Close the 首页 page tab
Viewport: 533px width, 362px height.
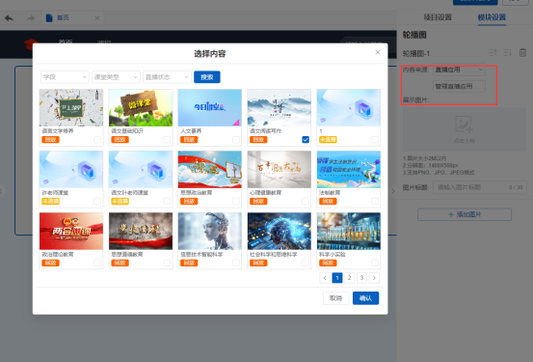pos(97,18)
